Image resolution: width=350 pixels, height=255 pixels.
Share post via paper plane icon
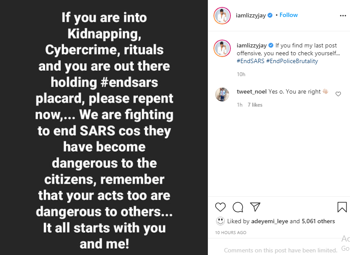(255, 207)
